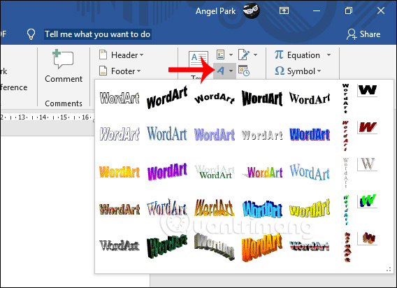397x288 pixels.
Task: Open the Footer dropdown
Action: [x=120, y=71]
